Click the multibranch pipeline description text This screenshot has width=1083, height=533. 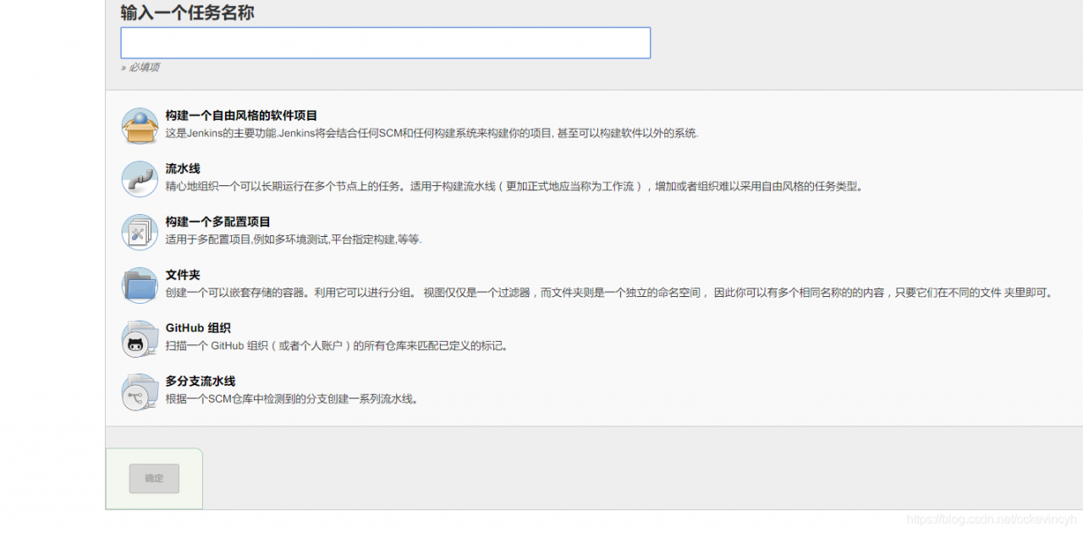292,398
